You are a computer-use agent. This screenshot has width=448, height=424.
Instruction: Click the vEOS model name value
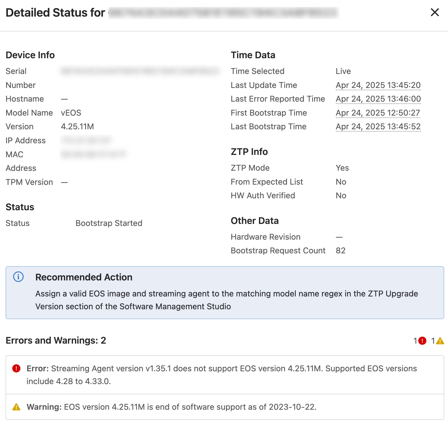tap(71, 113)
